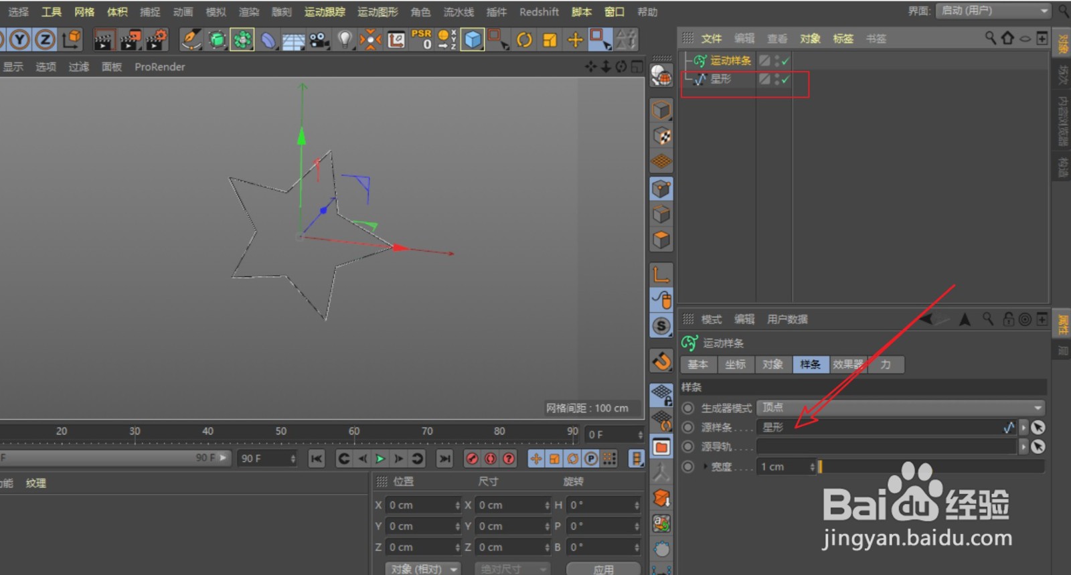Toggle the snap magnet icon
The image size is (1071, 575).
pos(661,361)
